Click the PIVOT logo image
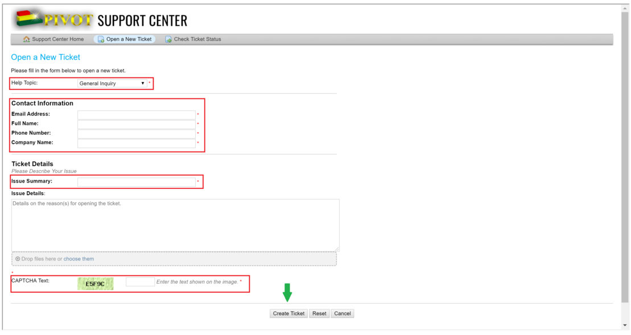This screenshot has width=631, height=335. click(54, 19)
